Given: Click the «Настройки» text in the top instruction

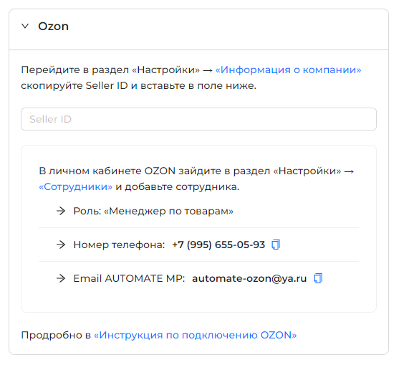Looking at the screenshot, I should 166,70.
